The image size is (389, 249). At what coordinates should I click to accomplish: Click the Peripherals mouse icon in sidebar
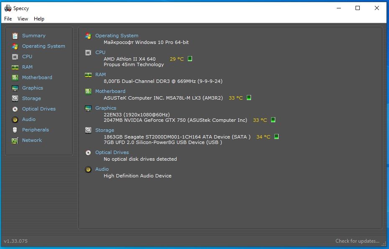tap(15, 130)
